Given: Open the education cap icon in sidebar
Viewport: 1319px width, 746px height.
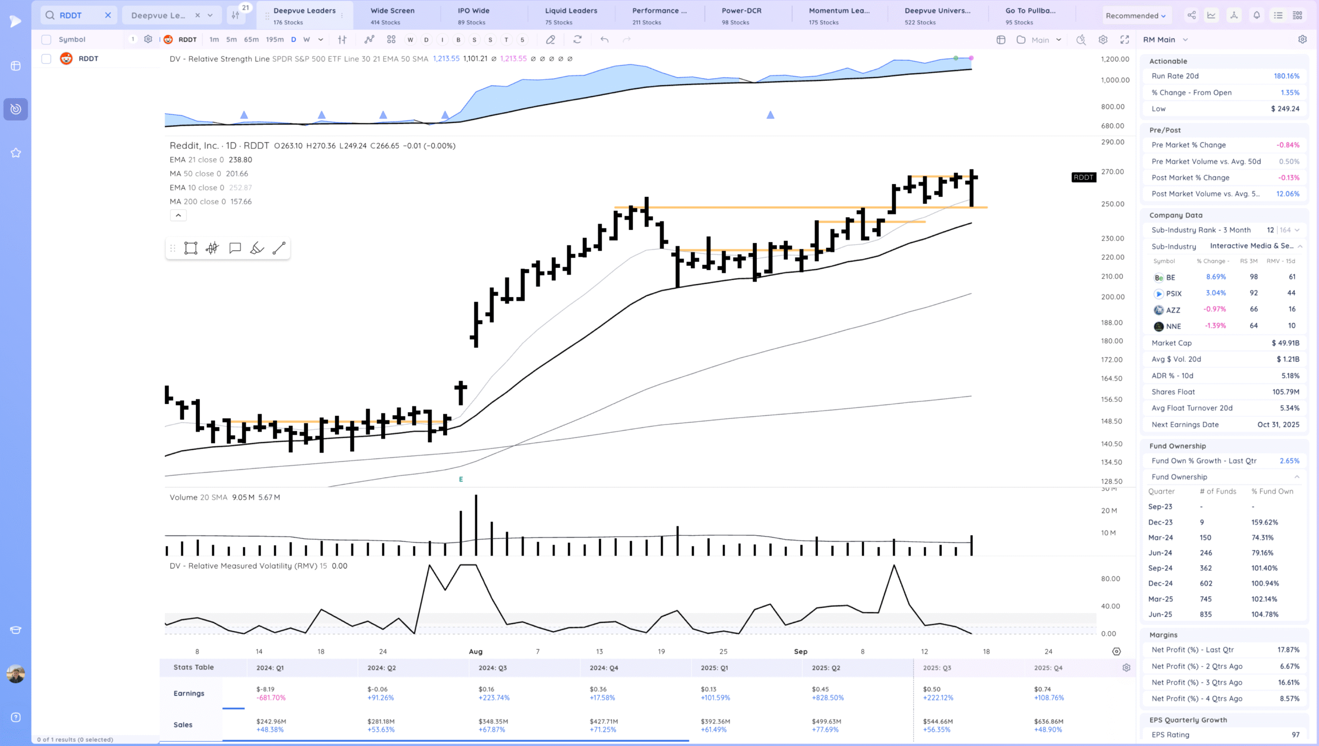Looking at the screenshot, I should point(16,630).
